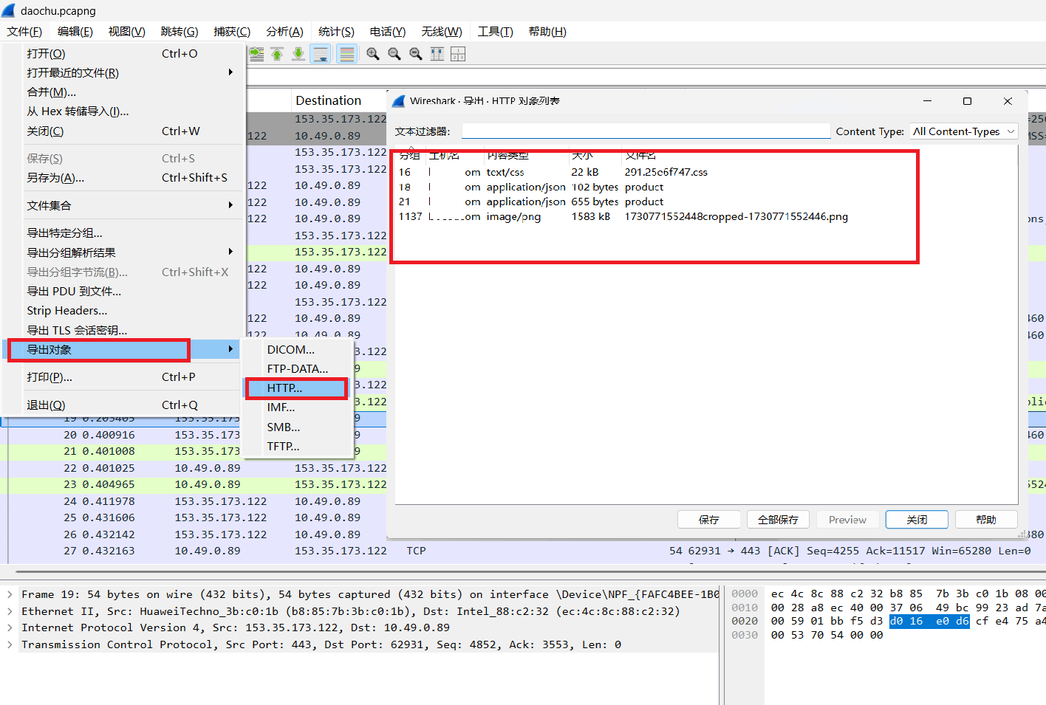Open the 分析(A) menu
Screen dimensions: 1046x705
click(x=284, y=32)
